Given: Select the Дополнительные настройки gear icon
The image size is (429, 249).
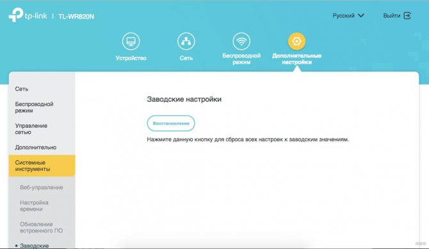Looking at the screenshot, I should 296,41.
